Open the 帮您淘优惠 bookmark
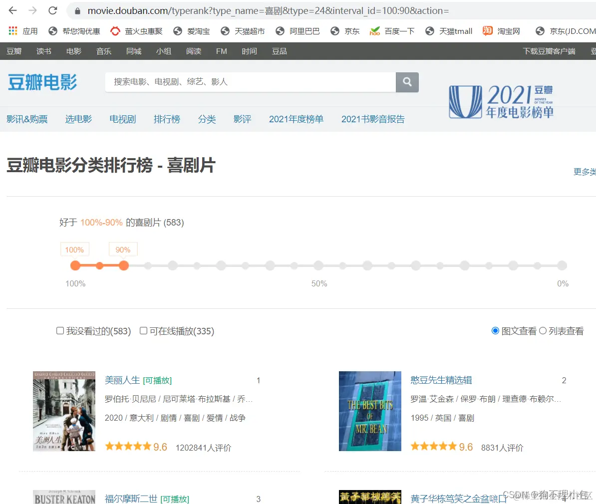Image resolution: width=596 pixels, height=504 pixels. 74,31
